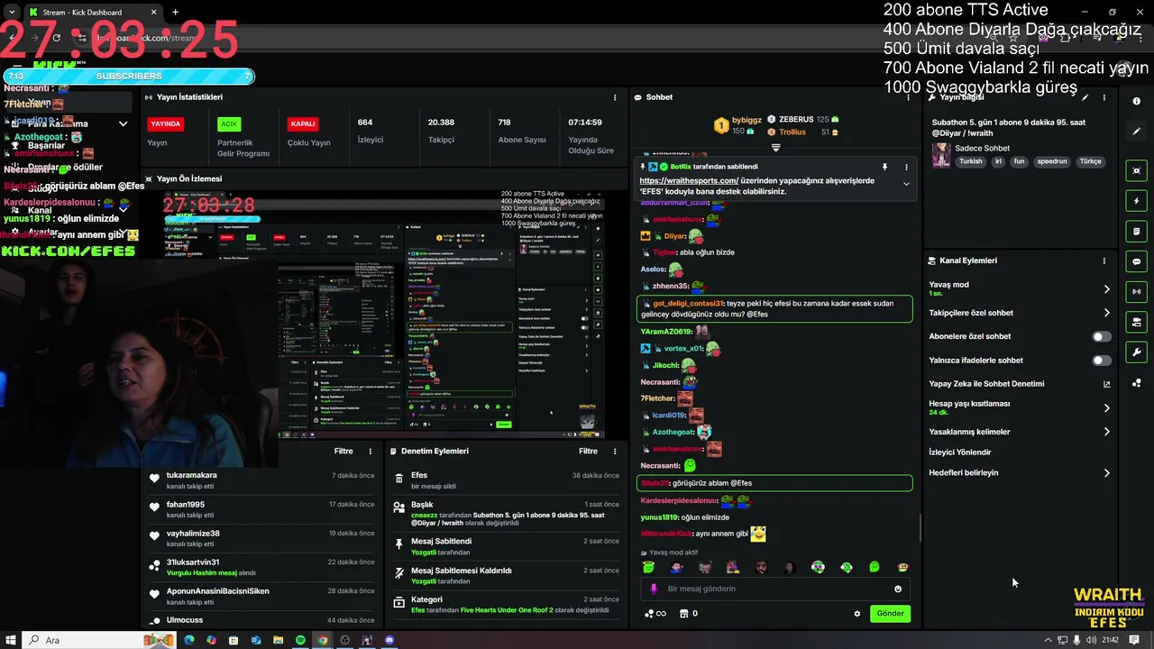Open Denetim Eylemleri three-dot menu
Viewport: 1154px width, 649px height.
click(616, 451)
